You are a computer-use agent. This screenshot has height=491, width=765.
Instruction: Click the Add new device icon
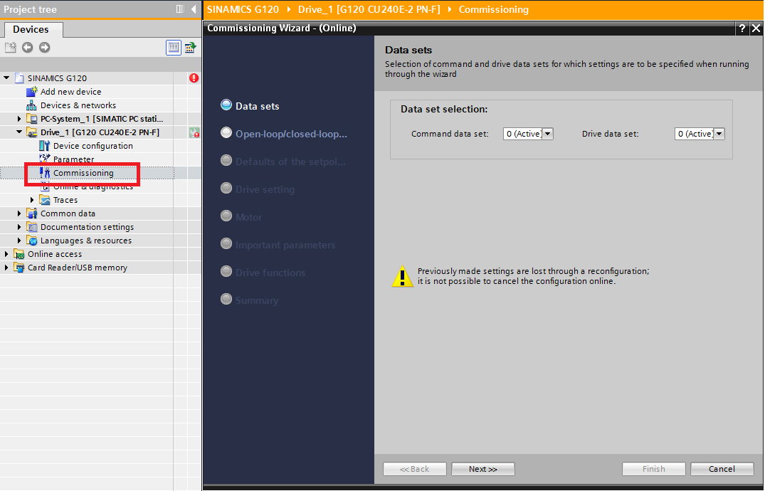(x=32, y=91)
